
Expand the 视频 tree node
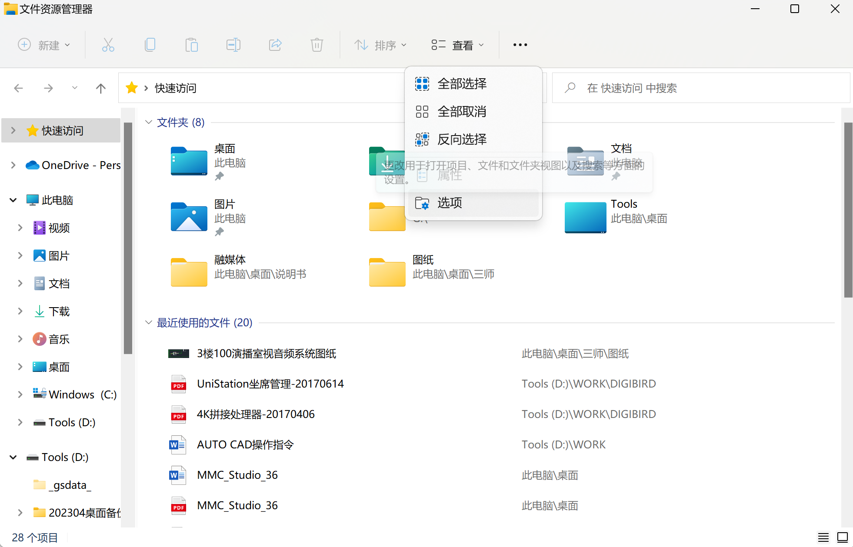tap(20, 228)
